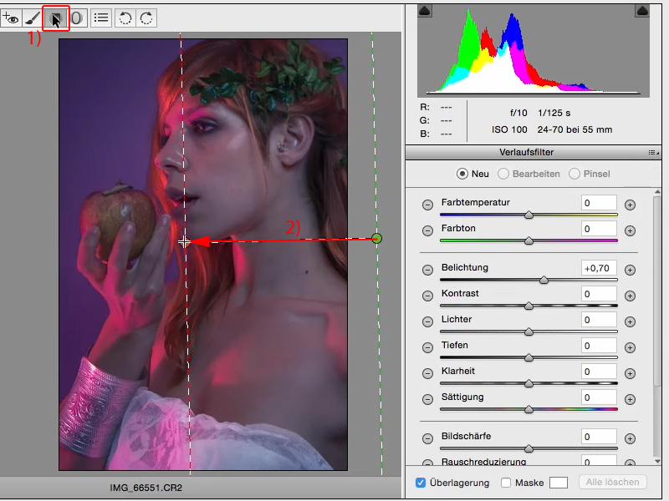Screen dimensions: 669x501
Task: Click the Farbton slider handle
Action: click(x=529, y=240)
